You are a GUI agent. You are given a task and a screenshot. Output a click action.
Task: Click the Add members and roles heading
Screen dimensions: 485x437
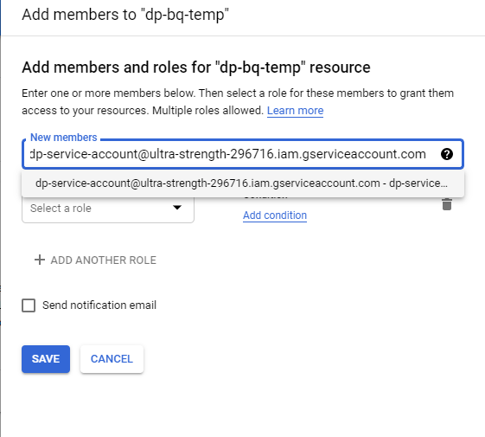pyautogui.click(x=196, y=67)
